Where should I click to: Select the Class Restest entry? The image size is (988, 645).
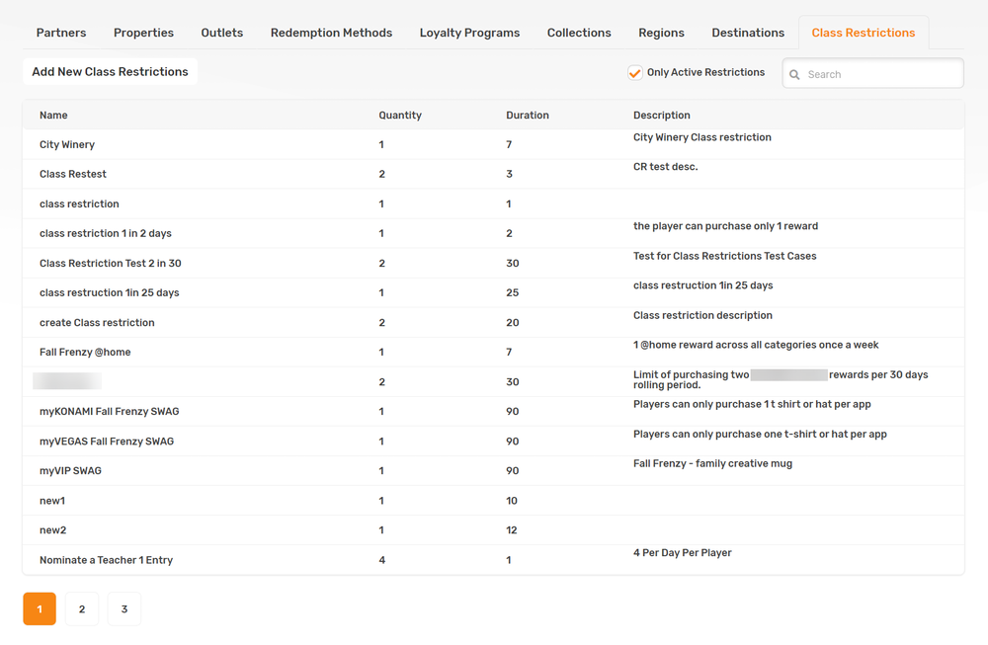[493, 174]
